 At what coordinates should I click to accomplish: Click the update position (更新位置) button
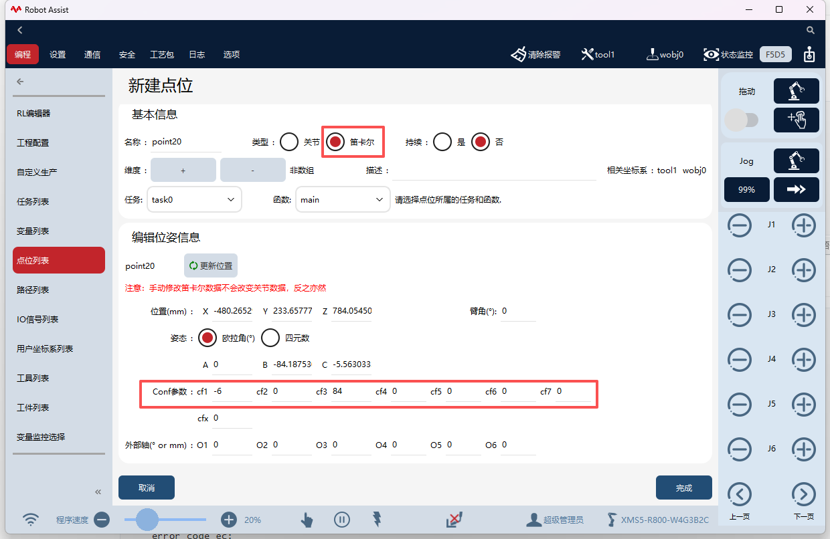211,265
